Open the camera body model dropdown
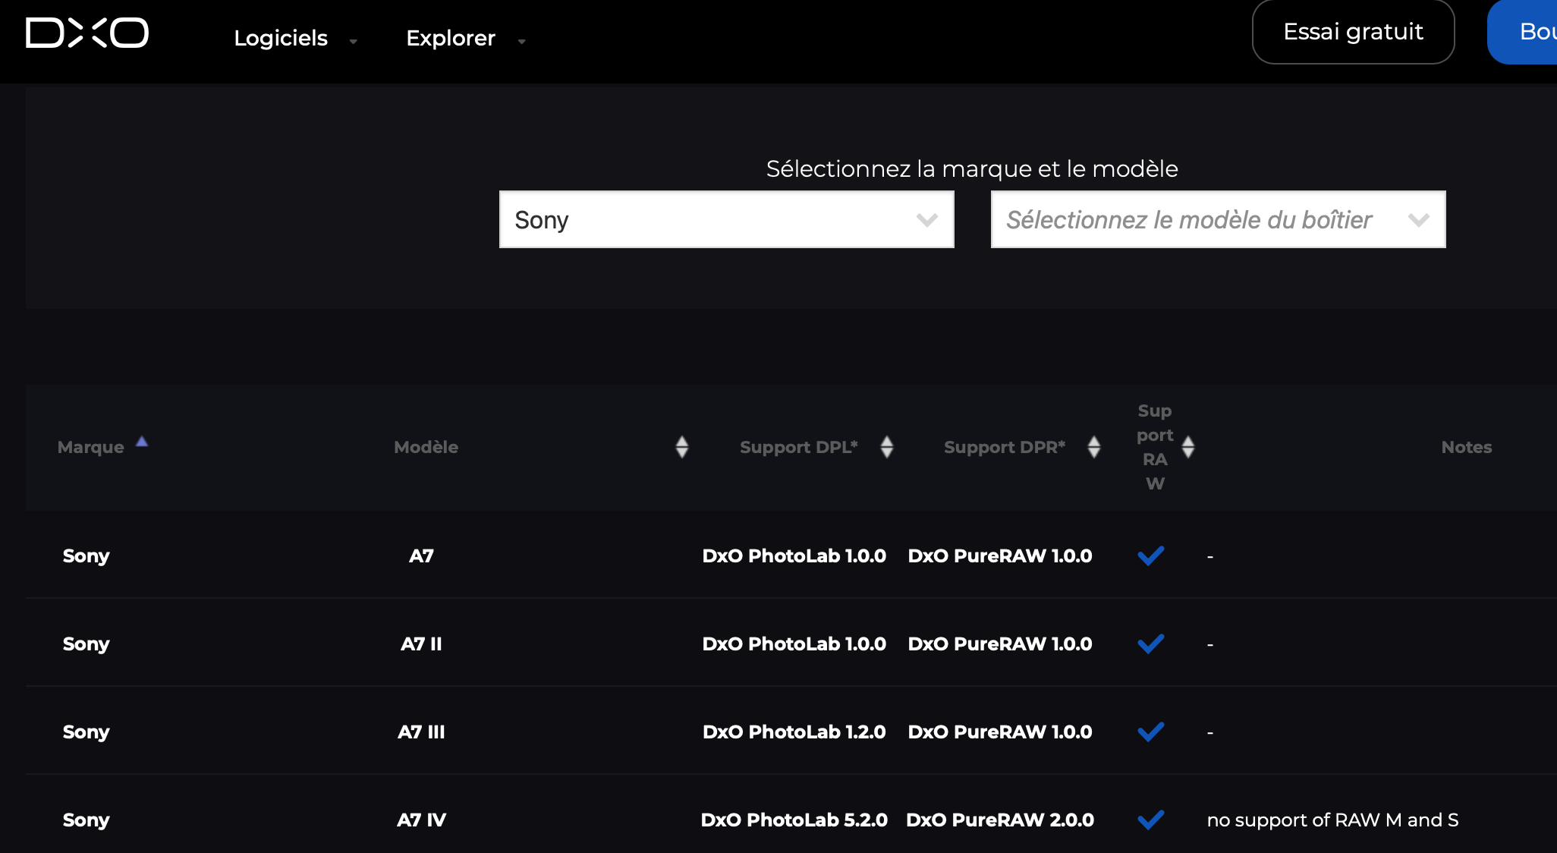 (1218, 219)
